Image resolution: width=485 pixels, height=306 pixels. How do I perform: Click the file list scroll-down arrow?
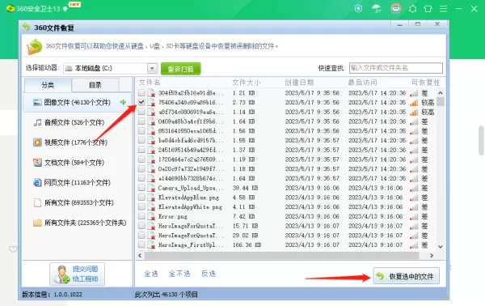pyautogui.click(x=441, y=247)
